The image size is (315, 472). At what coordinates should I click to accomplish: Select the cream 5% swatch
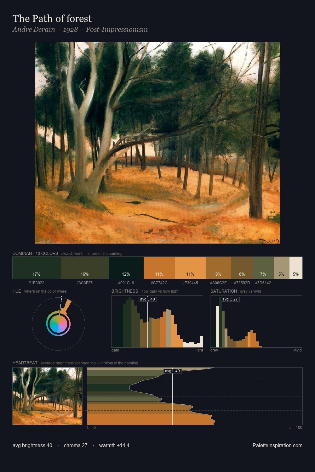coord(296,268)
